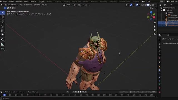Toggle auto keying record button
The image size is (178, 100).
click(68, 92)
